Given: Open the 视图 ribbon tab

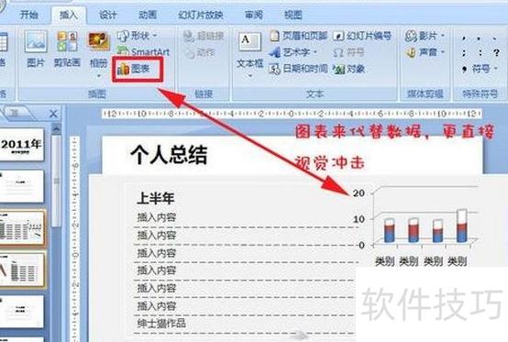Looking at the screenshot, I should 293,15.
